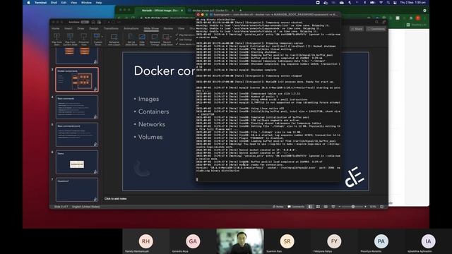Click Play from Start in Slide Show ribbon

(x=56, y=39)
